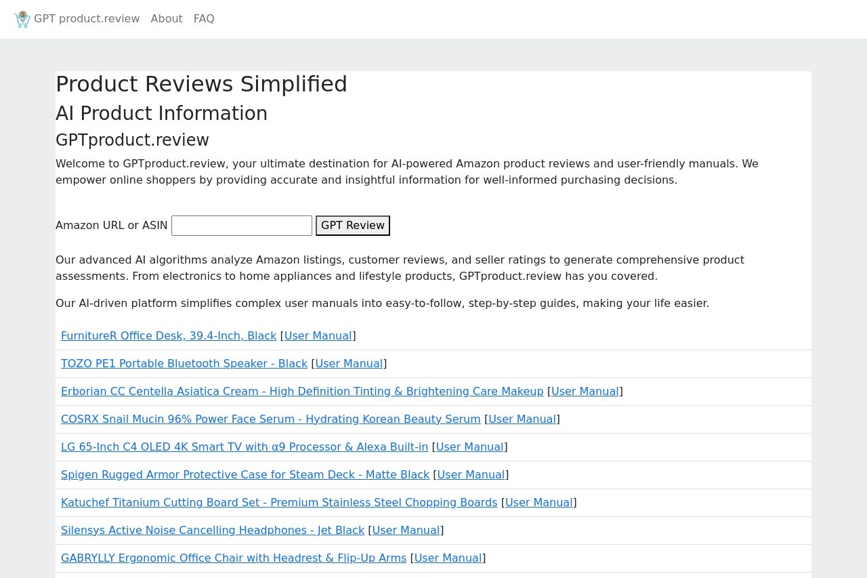The image size is (867, 578).
Task: Go to the About page
Action: click(x=167, y=19)
